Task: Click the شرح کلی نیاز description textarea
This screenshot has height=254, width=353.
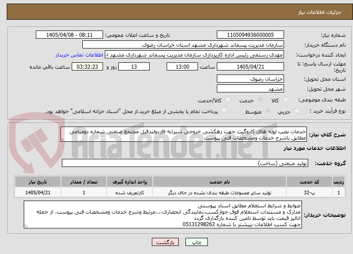Action: [184, 134]
